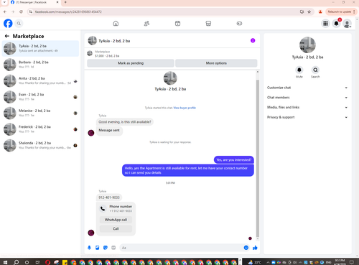Click browser Back button
The image size is (359, 265).
(5, 11)
